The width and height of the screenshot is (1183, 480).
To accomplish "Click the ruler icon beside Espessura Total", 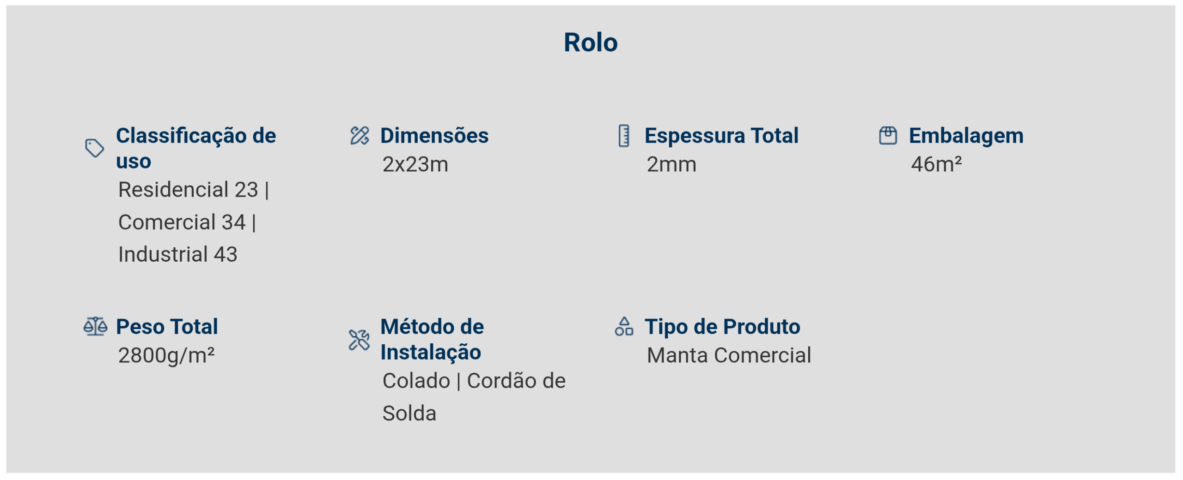I will pos(624,136).
